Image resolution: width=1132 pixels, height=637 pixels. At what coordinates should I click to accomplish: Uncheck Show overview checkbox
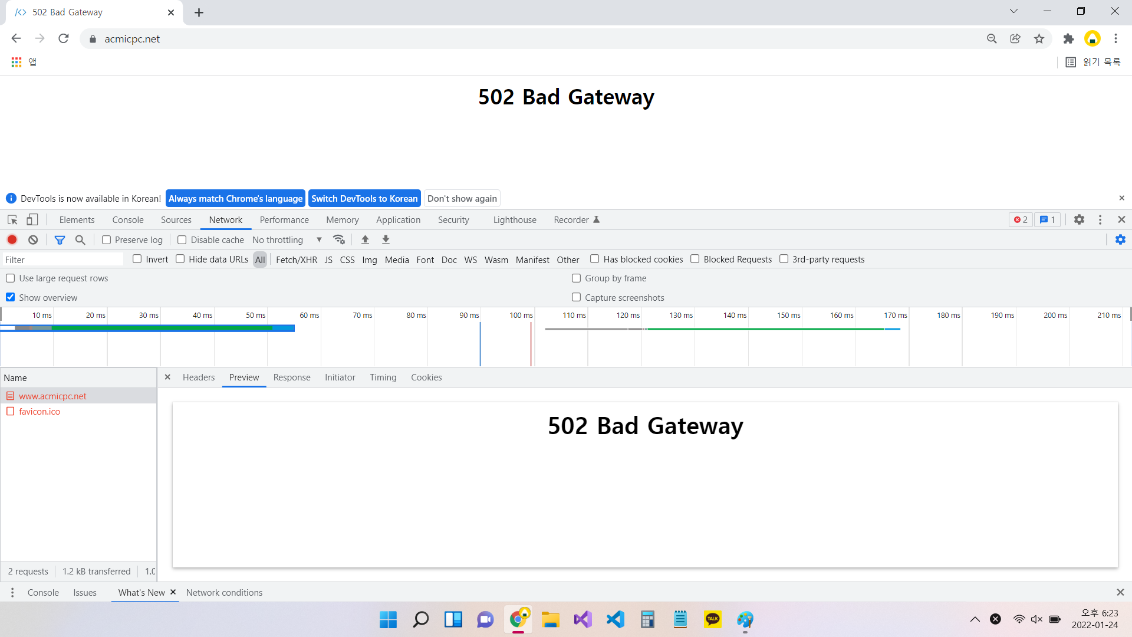11,297
